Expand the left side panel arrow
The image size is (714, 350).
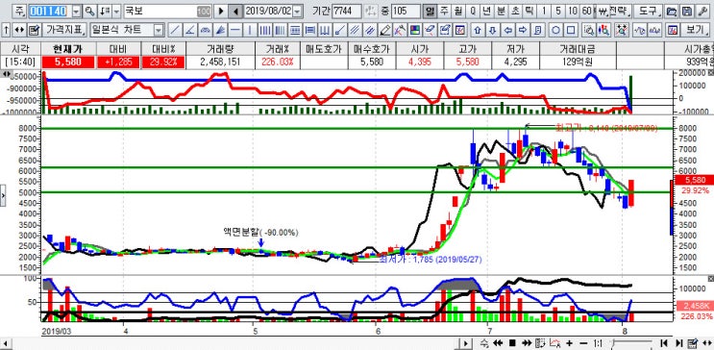(3, 195)
